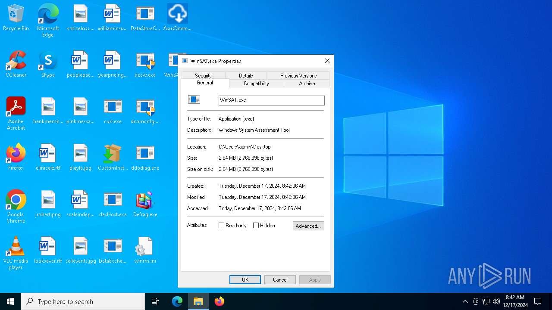Select the ddodiag.exe desktop icon
Screen dimensions: 552x310
[x=145, y=158]
